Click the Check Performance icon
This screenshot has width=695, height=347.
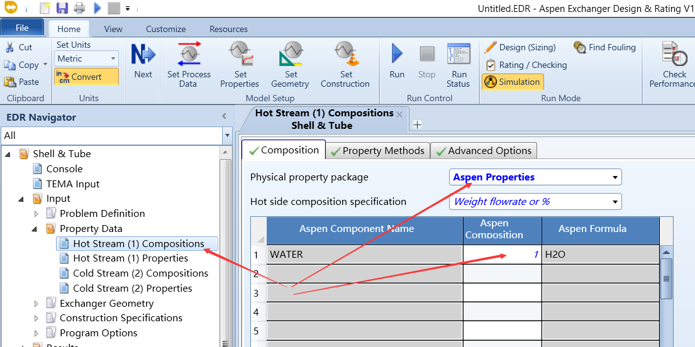click(674, 55)
